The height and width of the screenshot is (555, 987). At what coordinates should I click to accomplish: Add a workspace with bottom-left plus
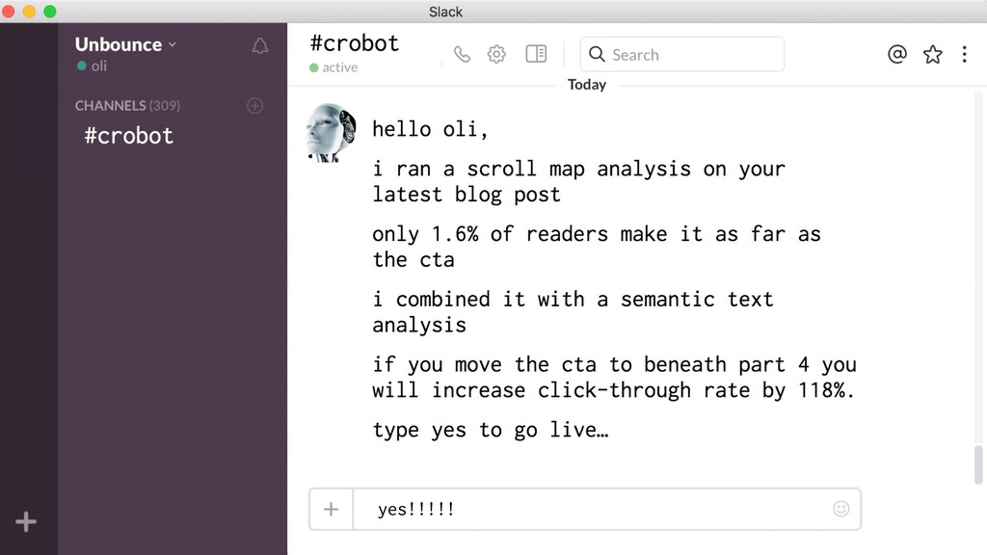click(x=26, y=521)
